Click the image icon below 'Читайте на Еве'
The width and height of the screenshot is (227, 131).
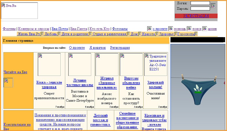pos(8,83)
